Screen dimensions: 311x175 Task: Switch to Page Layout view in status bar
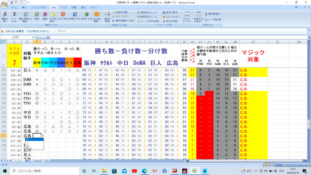(x=270, y=164)
